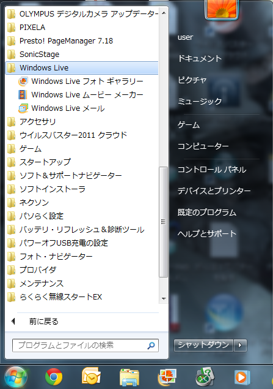The height and width of the screenshot is (389, 273).
Task: Open Google Chrome from taskbar
Action: (x=54, y=377)
